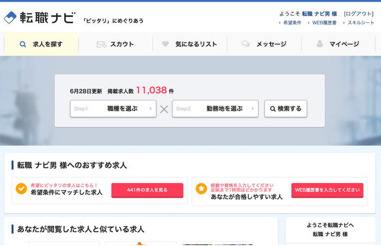Viewport: 381px width, 246px height.
Task: Click the あなたが閲覧した求人と似ている求人 heading
Action: coord(81,229)
